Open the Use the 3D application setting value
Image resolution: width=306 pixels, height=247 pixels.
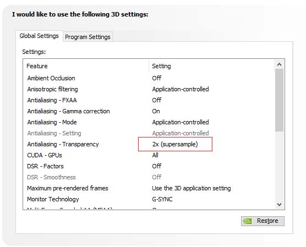192,188
